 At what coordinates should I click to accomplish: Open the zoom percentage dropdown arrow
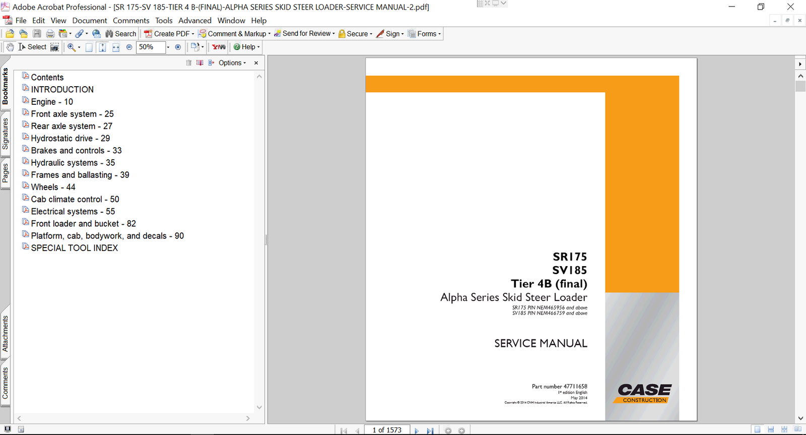coord(168,47)
